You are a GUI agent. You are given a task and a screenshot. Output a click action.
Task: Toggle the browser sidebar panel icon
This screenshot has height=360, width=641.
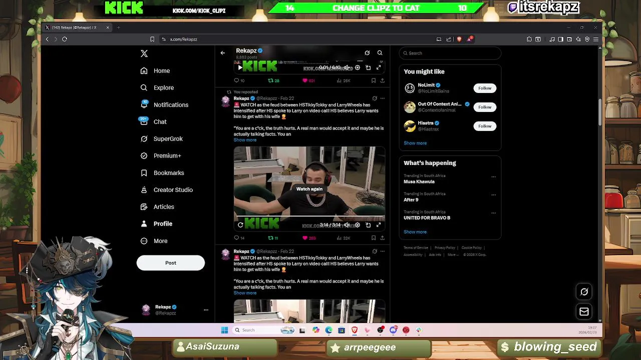pos(561,39)
